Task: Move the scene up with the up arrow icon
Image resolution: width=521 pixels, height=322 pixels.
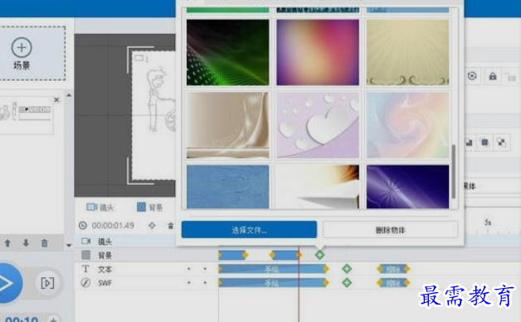Action: [x=7, y=243]
